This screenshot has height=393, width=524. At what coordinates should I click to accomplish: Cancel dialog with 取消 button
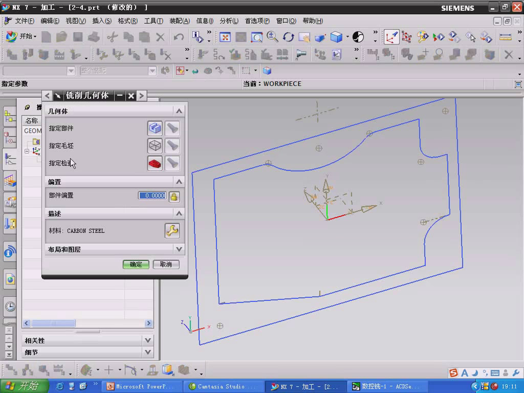[x=166, y=265]
